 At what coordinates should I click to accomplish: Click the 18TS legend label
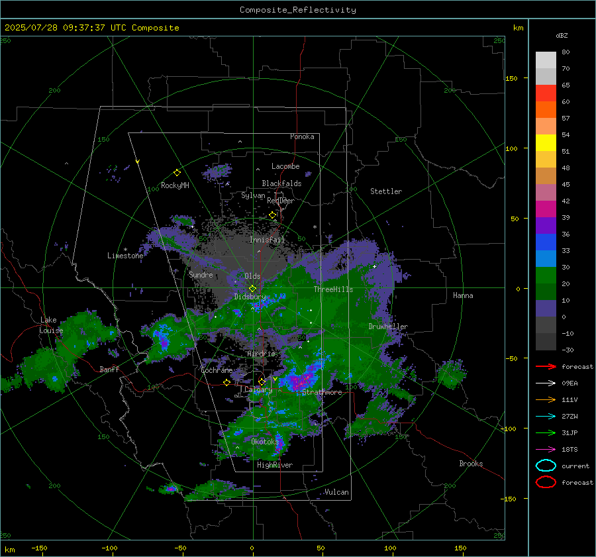tap(570, 450)
